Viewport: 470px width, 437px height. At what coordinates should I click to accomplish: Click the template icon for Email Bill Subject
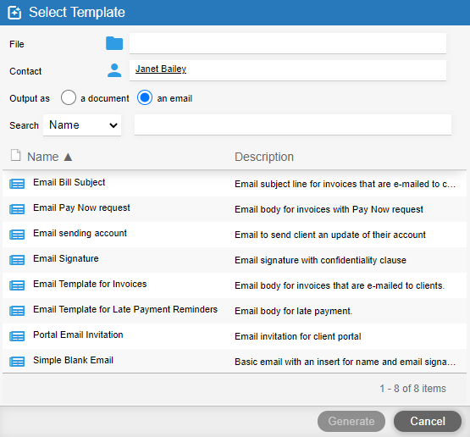click(17, 184)
